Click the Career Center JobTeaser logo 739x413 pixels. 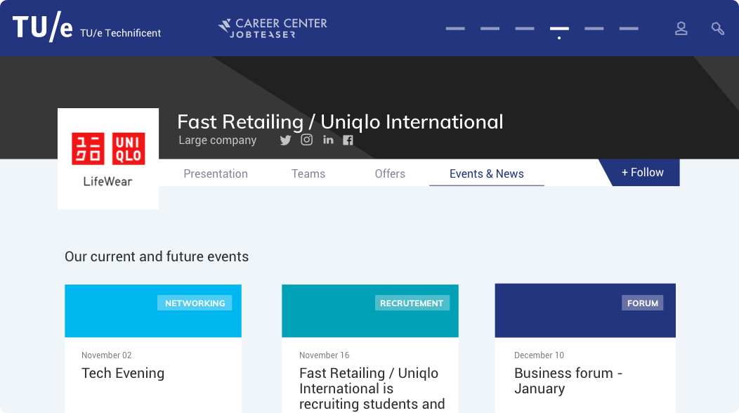273,28
